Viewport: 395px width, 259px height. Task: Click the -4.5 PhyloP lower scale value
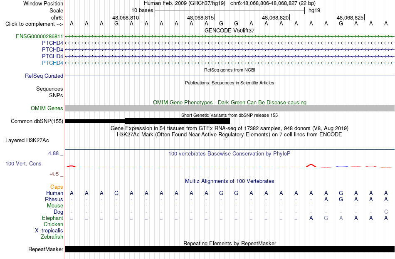coord(54,174)
